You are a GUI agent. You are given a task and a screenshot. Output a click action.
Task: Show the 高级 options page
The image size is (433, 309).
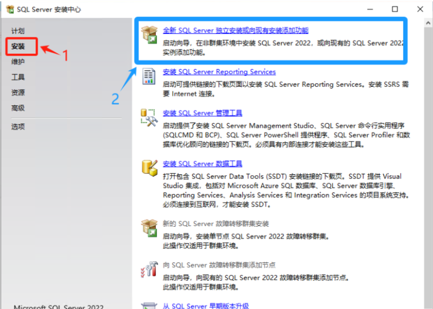[x=18, y=108]
